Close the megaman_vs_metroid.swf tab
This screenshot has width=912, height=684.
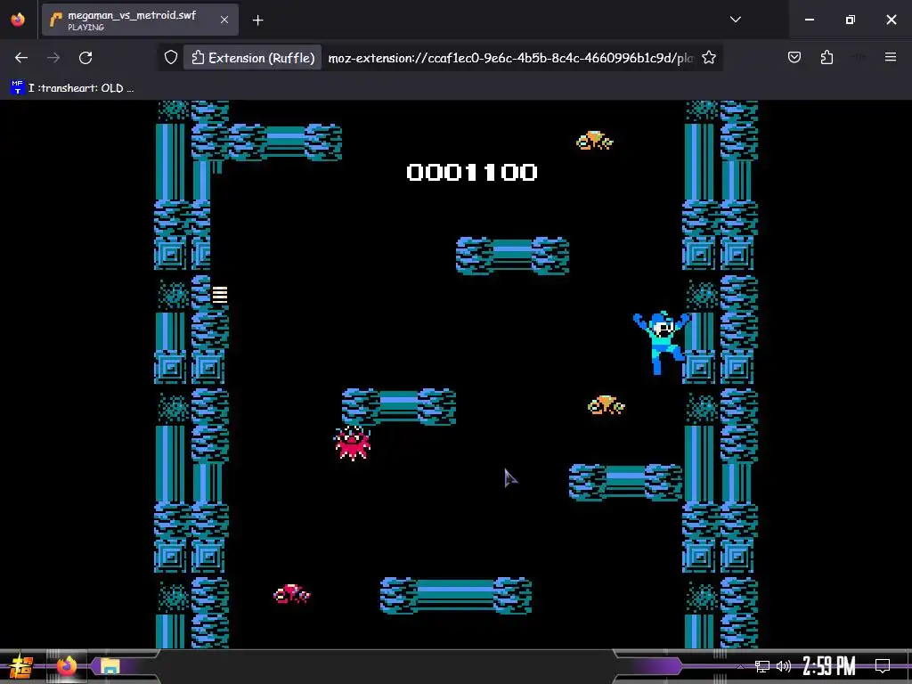224,20
